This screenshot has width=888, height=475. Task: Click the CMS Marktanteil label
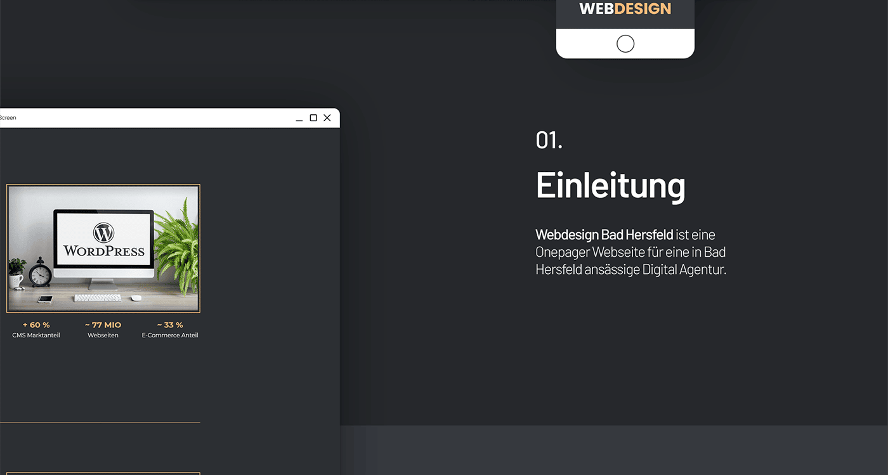pos(36,335)
